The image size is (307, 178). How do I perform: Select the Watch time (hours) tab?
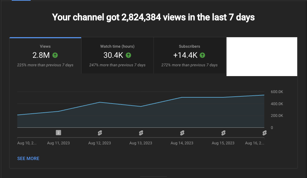click(x=117, y=56)
